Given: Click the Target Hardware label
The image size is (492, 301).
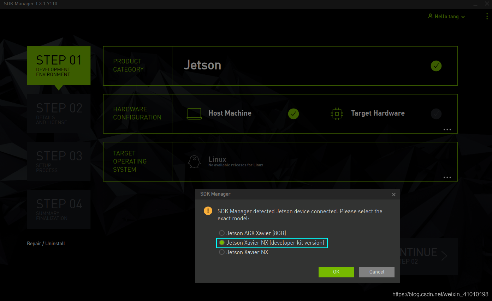Looking at the screenshot, I should coord(378,113).
